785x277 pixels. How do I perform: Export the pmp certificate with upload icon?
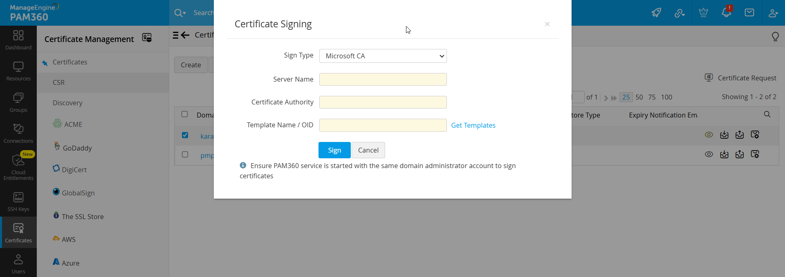coord(740,154)
